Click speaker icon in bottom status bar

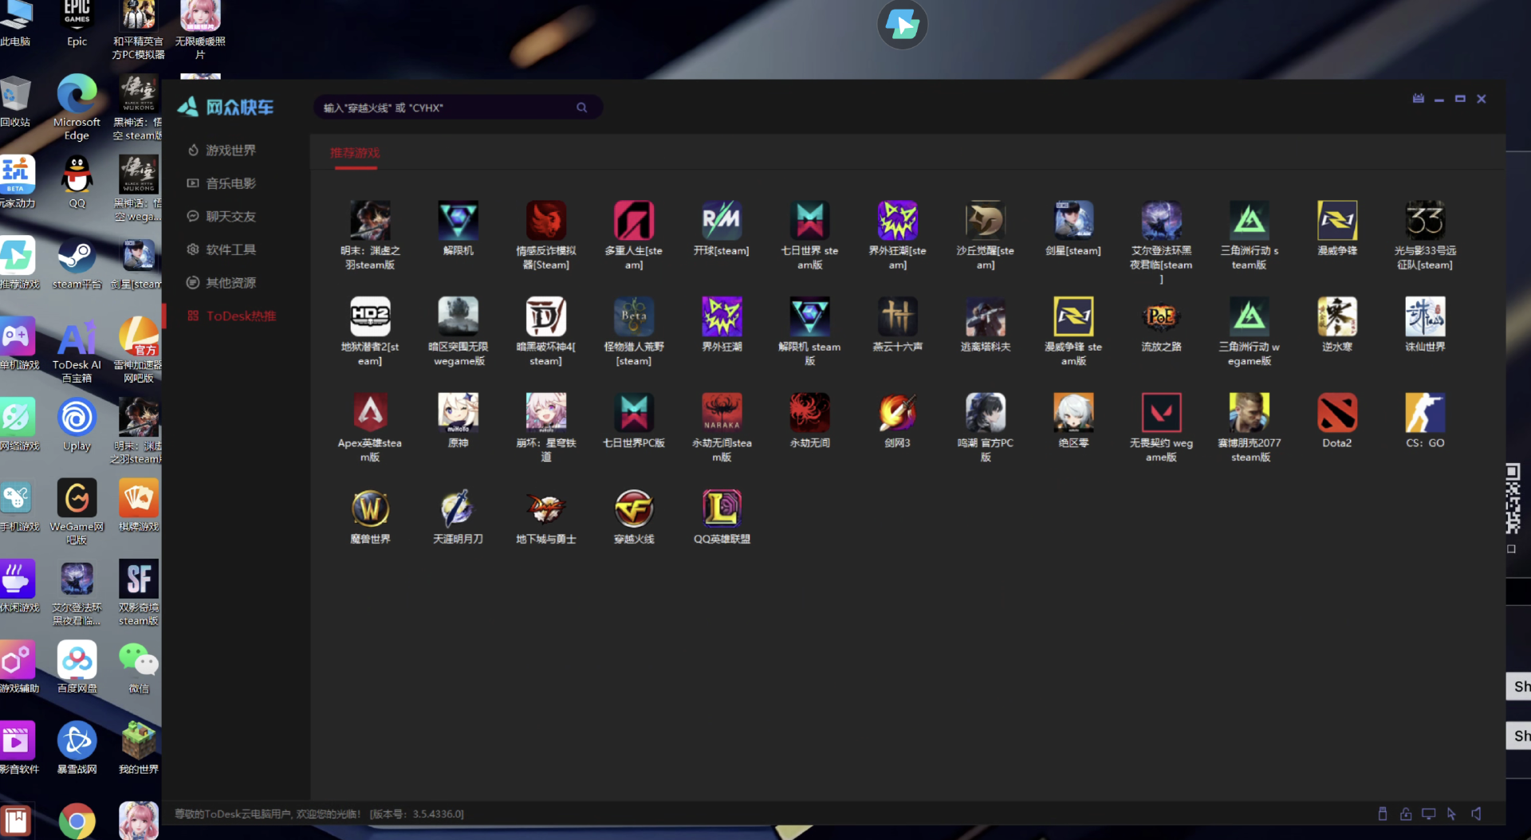[1476, 814]
